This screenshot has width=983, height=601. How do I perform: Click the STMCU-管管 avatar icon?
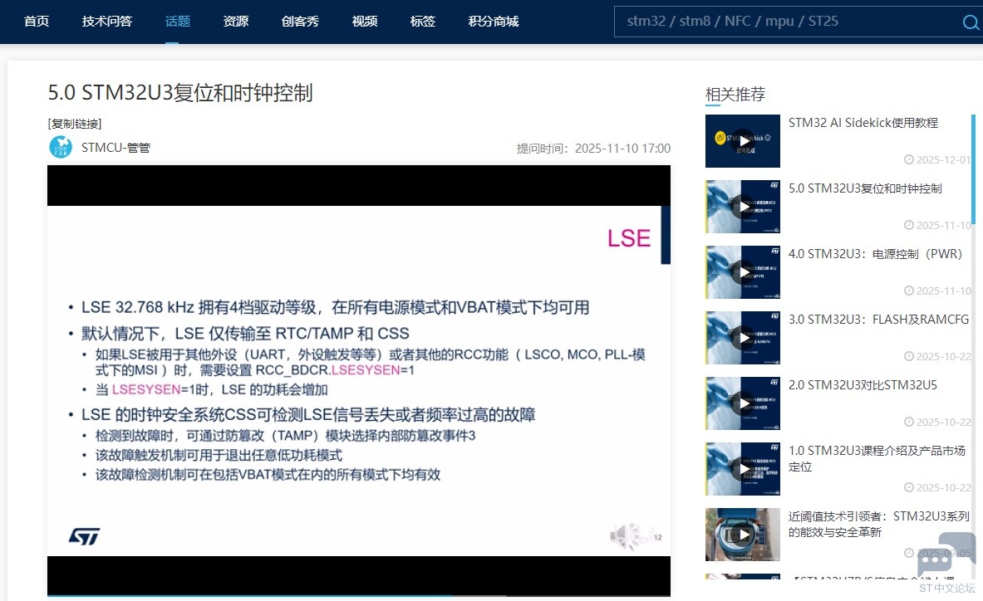61,147
